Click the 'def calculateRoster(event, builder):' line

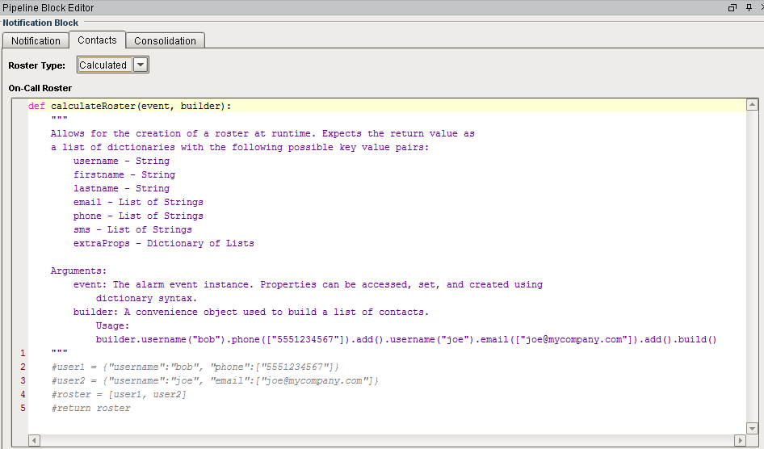(x=129, y=106)
